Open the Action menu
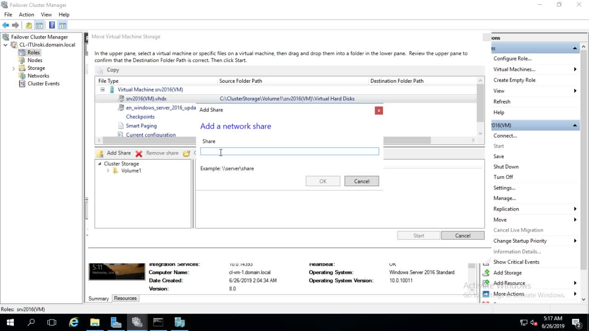Viewport: 589px width, 331px height. pos(26,15)
